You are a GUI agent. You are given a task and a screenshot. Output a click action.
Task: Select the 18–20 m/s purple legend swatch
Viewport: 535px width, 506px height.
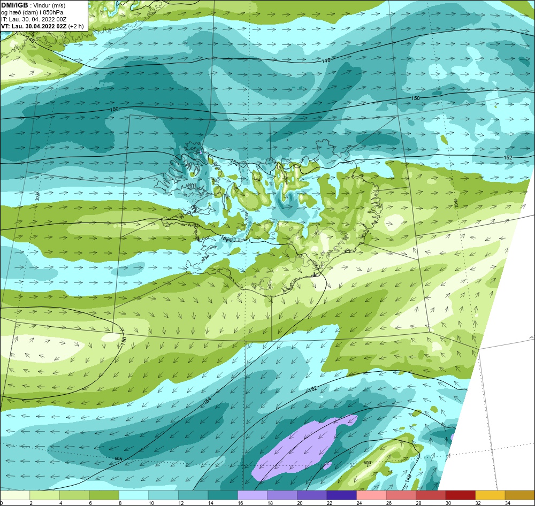point(282,495)
